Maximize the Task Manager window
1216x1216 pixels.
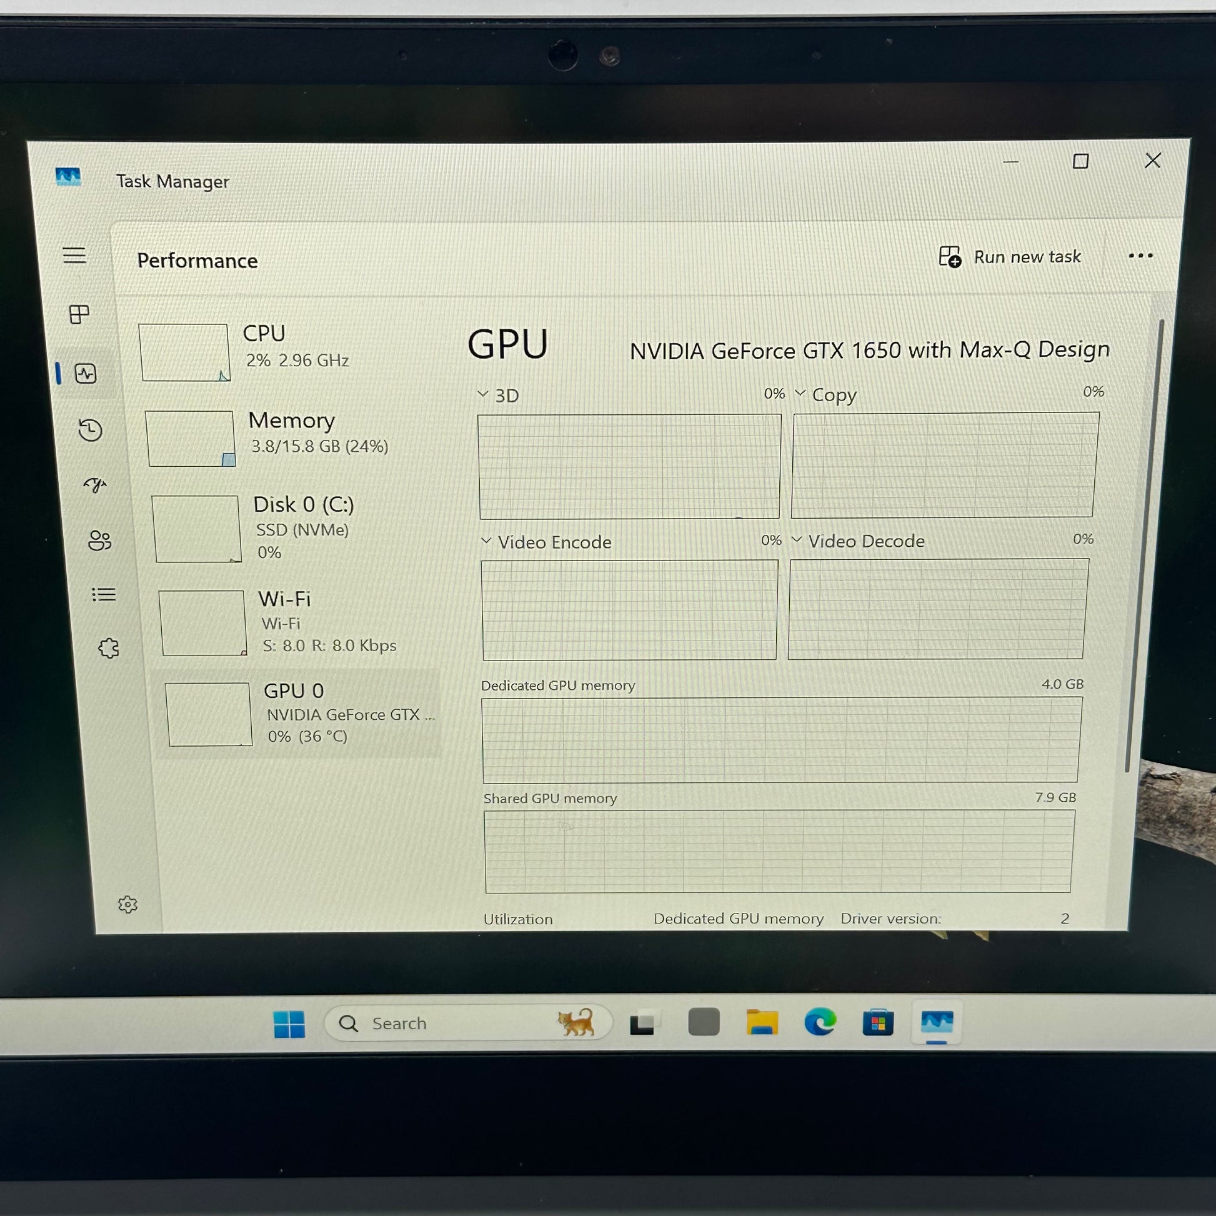click(x=1080, y=161)
